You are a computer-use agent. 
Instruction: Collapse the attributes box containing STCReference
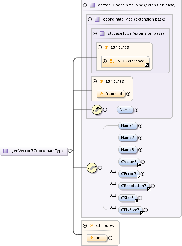point(100,47)
